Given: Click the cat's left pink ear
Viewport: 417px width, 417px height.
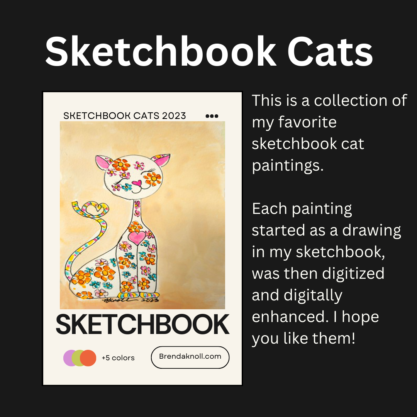Looking at the screenshot, I should tap(103, 162).
